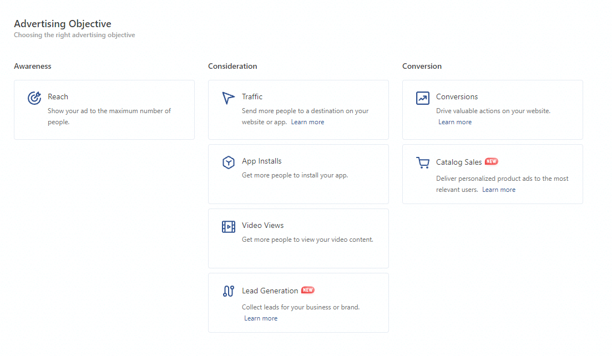Image resolution: width=612 pixels, height=356 pixels.
Task: Click the Catalog Sales shopping cart icon
Action: pos(423,162)
